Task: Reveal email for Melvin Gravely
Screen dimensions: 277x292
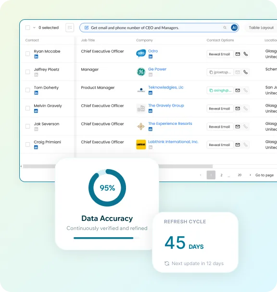Action: click(x=220, y=109)
